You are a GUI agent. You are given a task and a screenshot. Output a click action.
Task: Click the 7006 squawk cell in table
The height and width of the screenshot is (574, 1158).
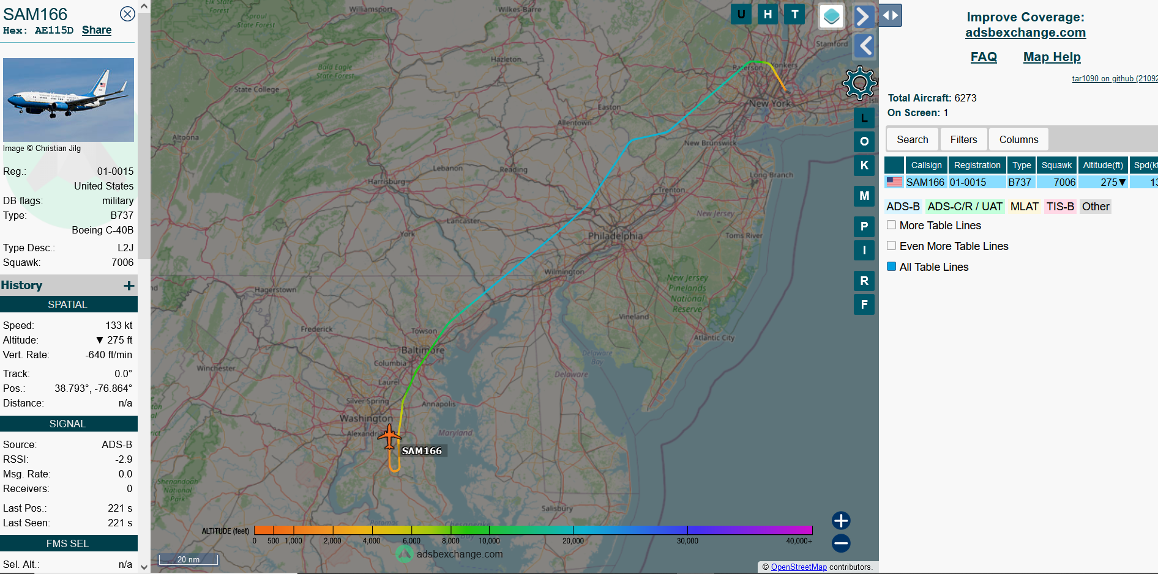click(1057, 182)
